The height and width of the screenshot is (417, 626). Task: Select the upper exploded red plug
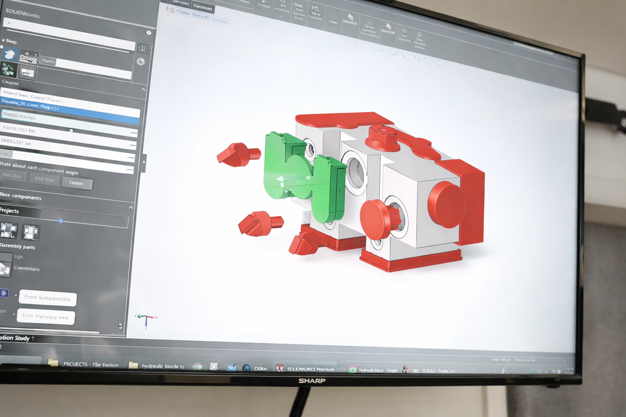239,154
